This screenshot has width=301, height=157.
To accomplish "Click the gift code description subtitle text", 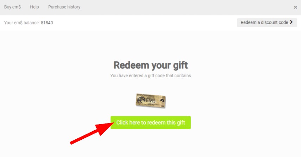I will point(151,76).
